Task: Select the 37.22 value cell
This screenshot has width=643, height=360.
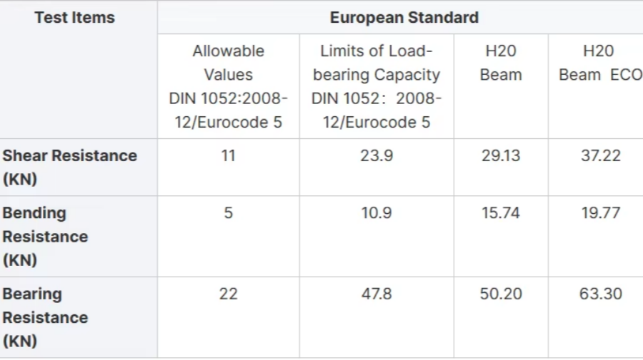Action: pyautogui.click(x=600, y=155)
